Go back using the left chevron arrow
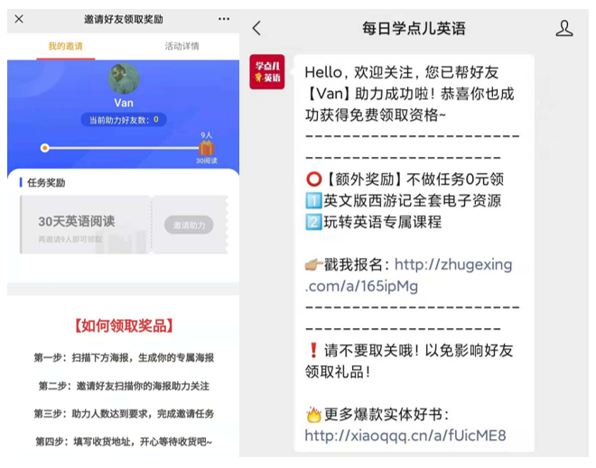Screen dimensions: 596x468 tap(257, 28)
